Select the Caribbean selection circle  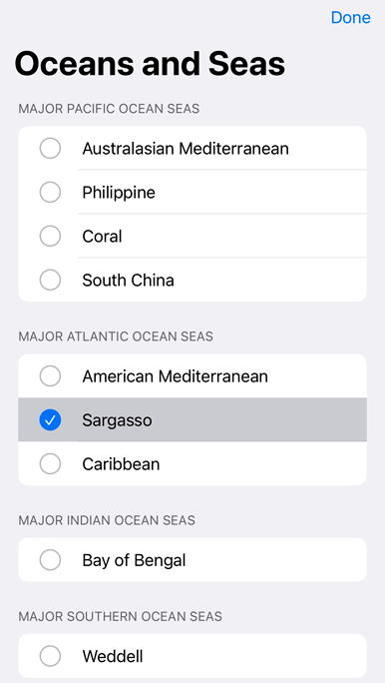coord(50,464)
